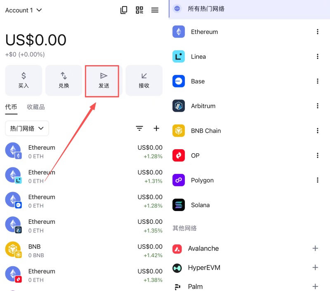Add the HyperEVM network with plus

[315, 268]
